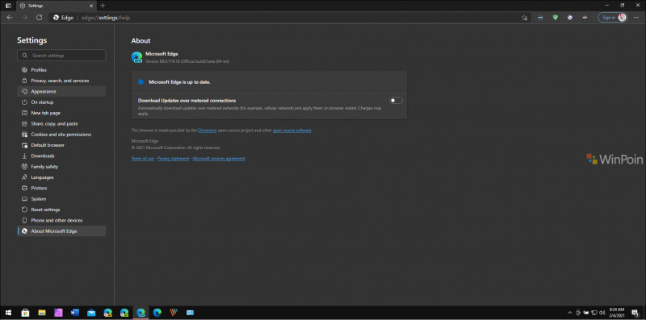Go to New tab page settings
The height and width of the screenshot is (320, 646).
point(61,113)
